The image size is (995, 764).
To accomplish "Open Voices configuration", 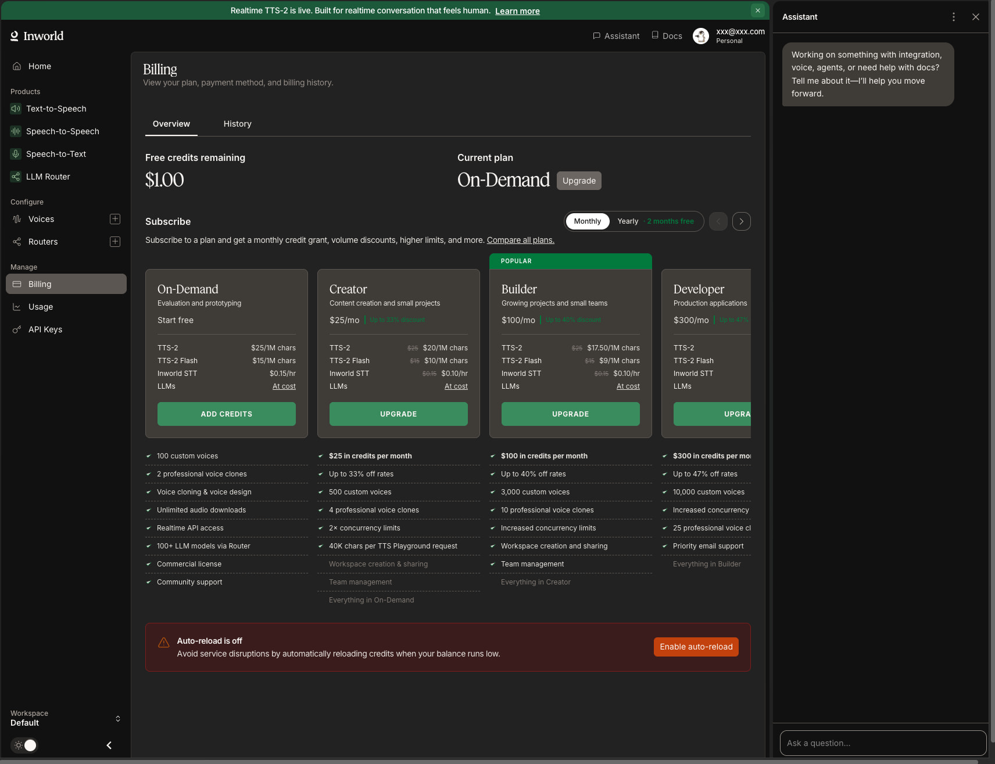I will pyautogui.click(x=41, y=219).
